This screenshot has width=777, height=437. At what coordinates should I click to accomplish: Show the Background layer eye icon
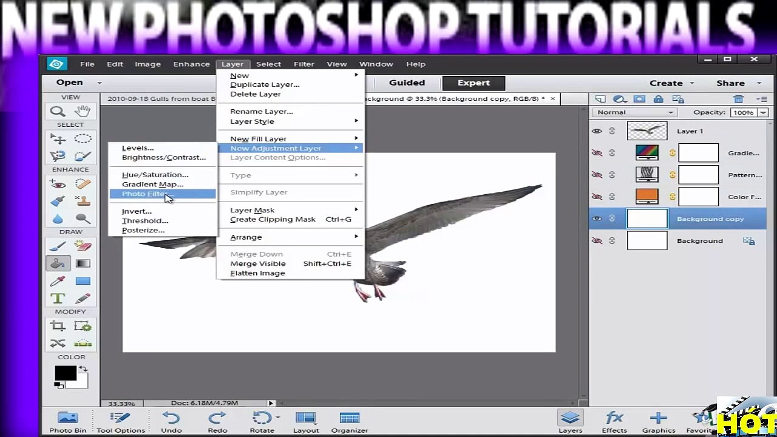(x=597, y=241)
